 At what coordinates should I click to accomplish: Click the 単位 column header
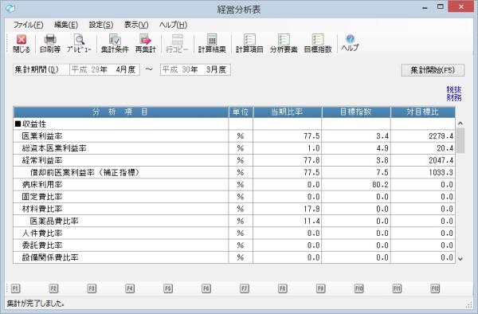241,112
